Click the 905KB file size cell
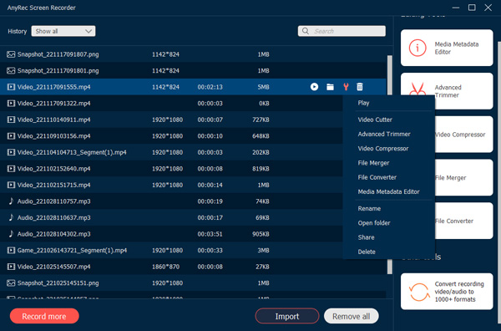This screenshot has height=331, width=501. [x=261, y=234]
